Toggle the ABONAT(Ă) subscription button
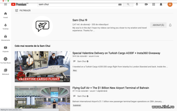 click(x=158, y=25)
